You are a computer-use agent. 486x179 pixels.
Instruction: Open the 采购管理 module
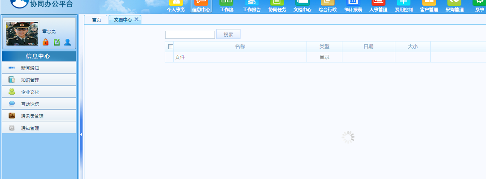point(455,6)
